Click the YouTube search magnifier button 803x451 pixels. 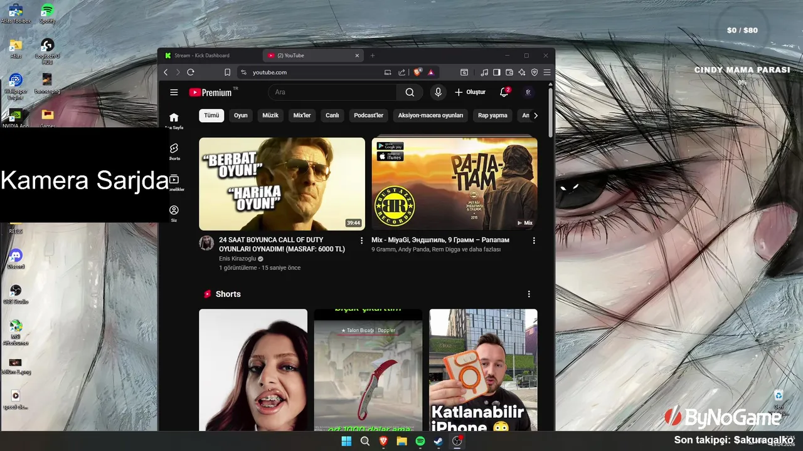pyautogui.click(x=410, y=92)
